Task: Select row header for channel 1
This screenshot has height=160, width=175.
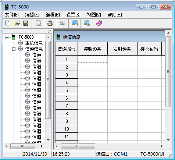Action: pyautogui.click(x=67, y=59)
